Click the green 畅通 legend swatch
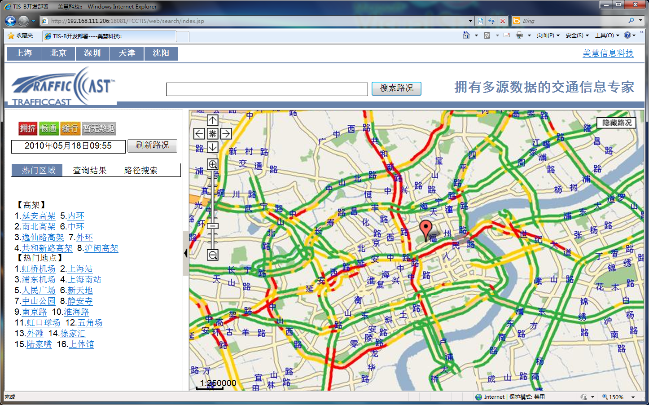649x405 pixels. [x=48, y=128]
